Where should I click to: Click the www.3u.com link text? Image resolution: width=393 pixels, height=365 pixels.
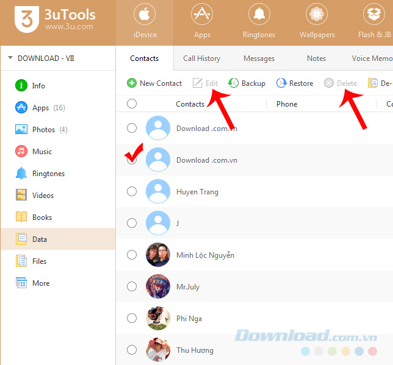click(69, 27)
